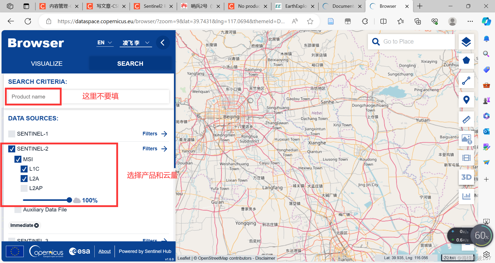Screen dimensions: 495x263
Task: Check the L2AP product checkbox
Action: coord(24,188)
